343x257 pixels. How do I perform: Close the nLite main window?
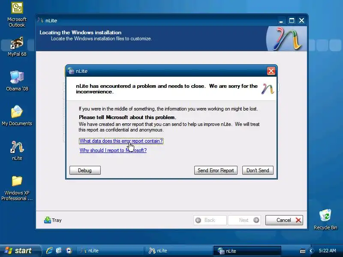coord(302,21)
